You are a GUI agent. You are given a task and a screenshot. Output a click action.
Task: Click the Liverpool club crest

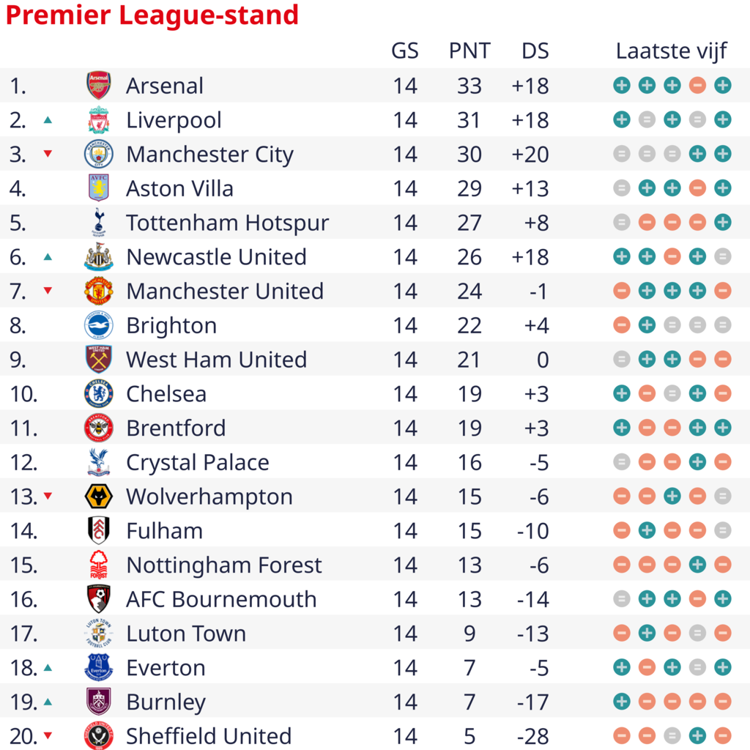click(99, 119)
